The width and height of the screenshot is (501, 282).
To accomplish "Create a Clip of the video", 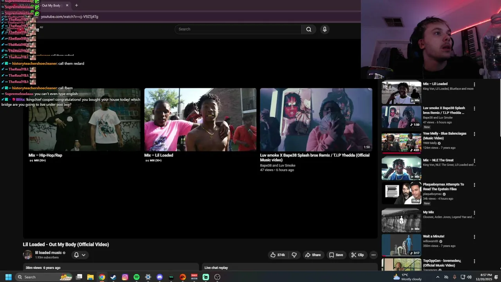I will pyautogui.click(x=357, y=255).
